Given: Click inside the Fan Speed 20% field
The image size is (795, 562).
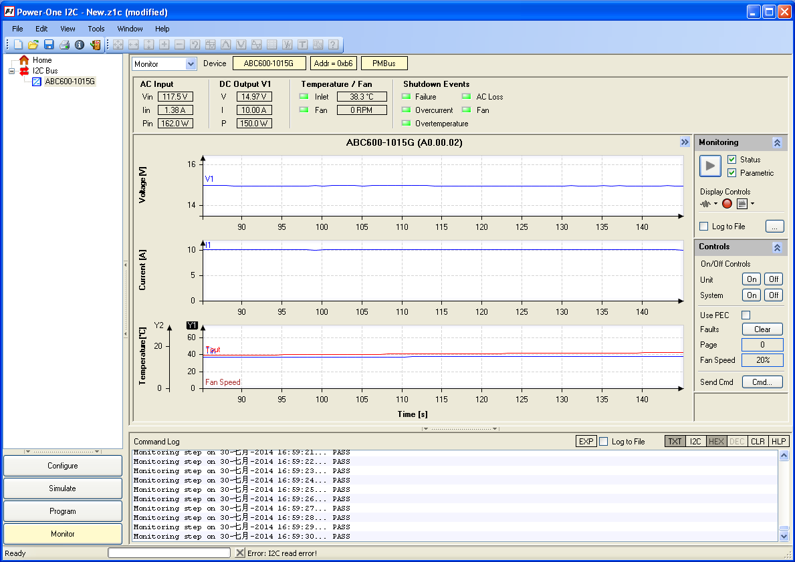Looking at the screenshot, I should [x=762, y=360].
